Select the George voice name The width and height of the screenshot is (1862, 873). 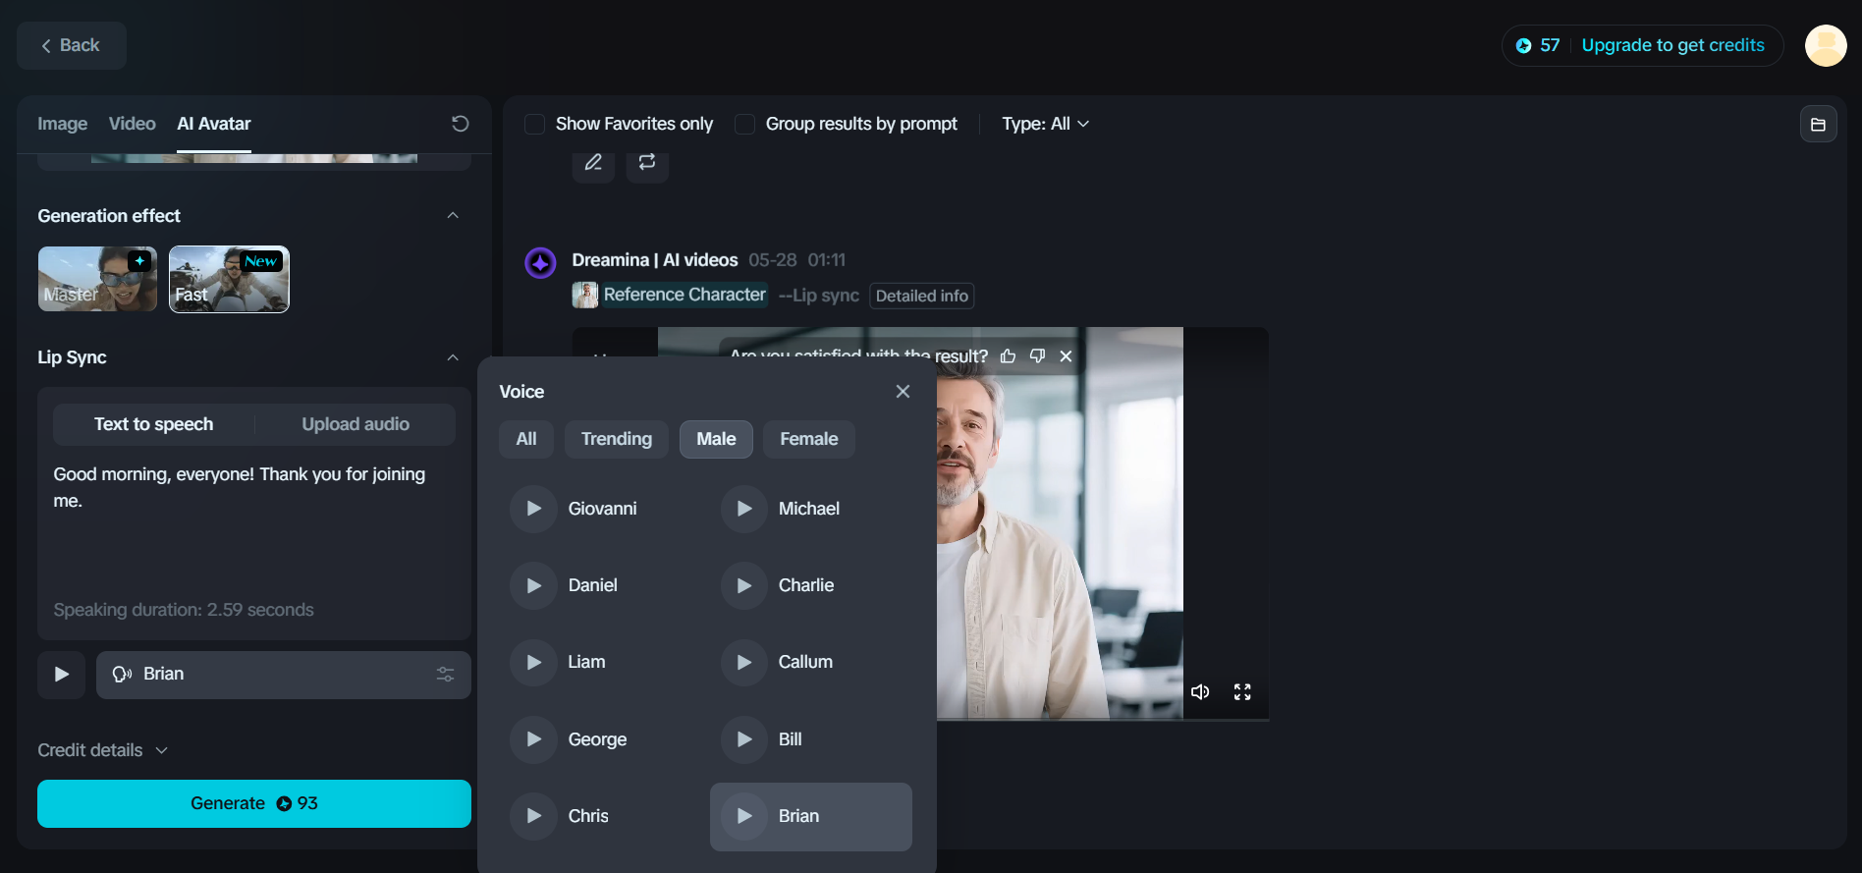[x=597, y=739]
